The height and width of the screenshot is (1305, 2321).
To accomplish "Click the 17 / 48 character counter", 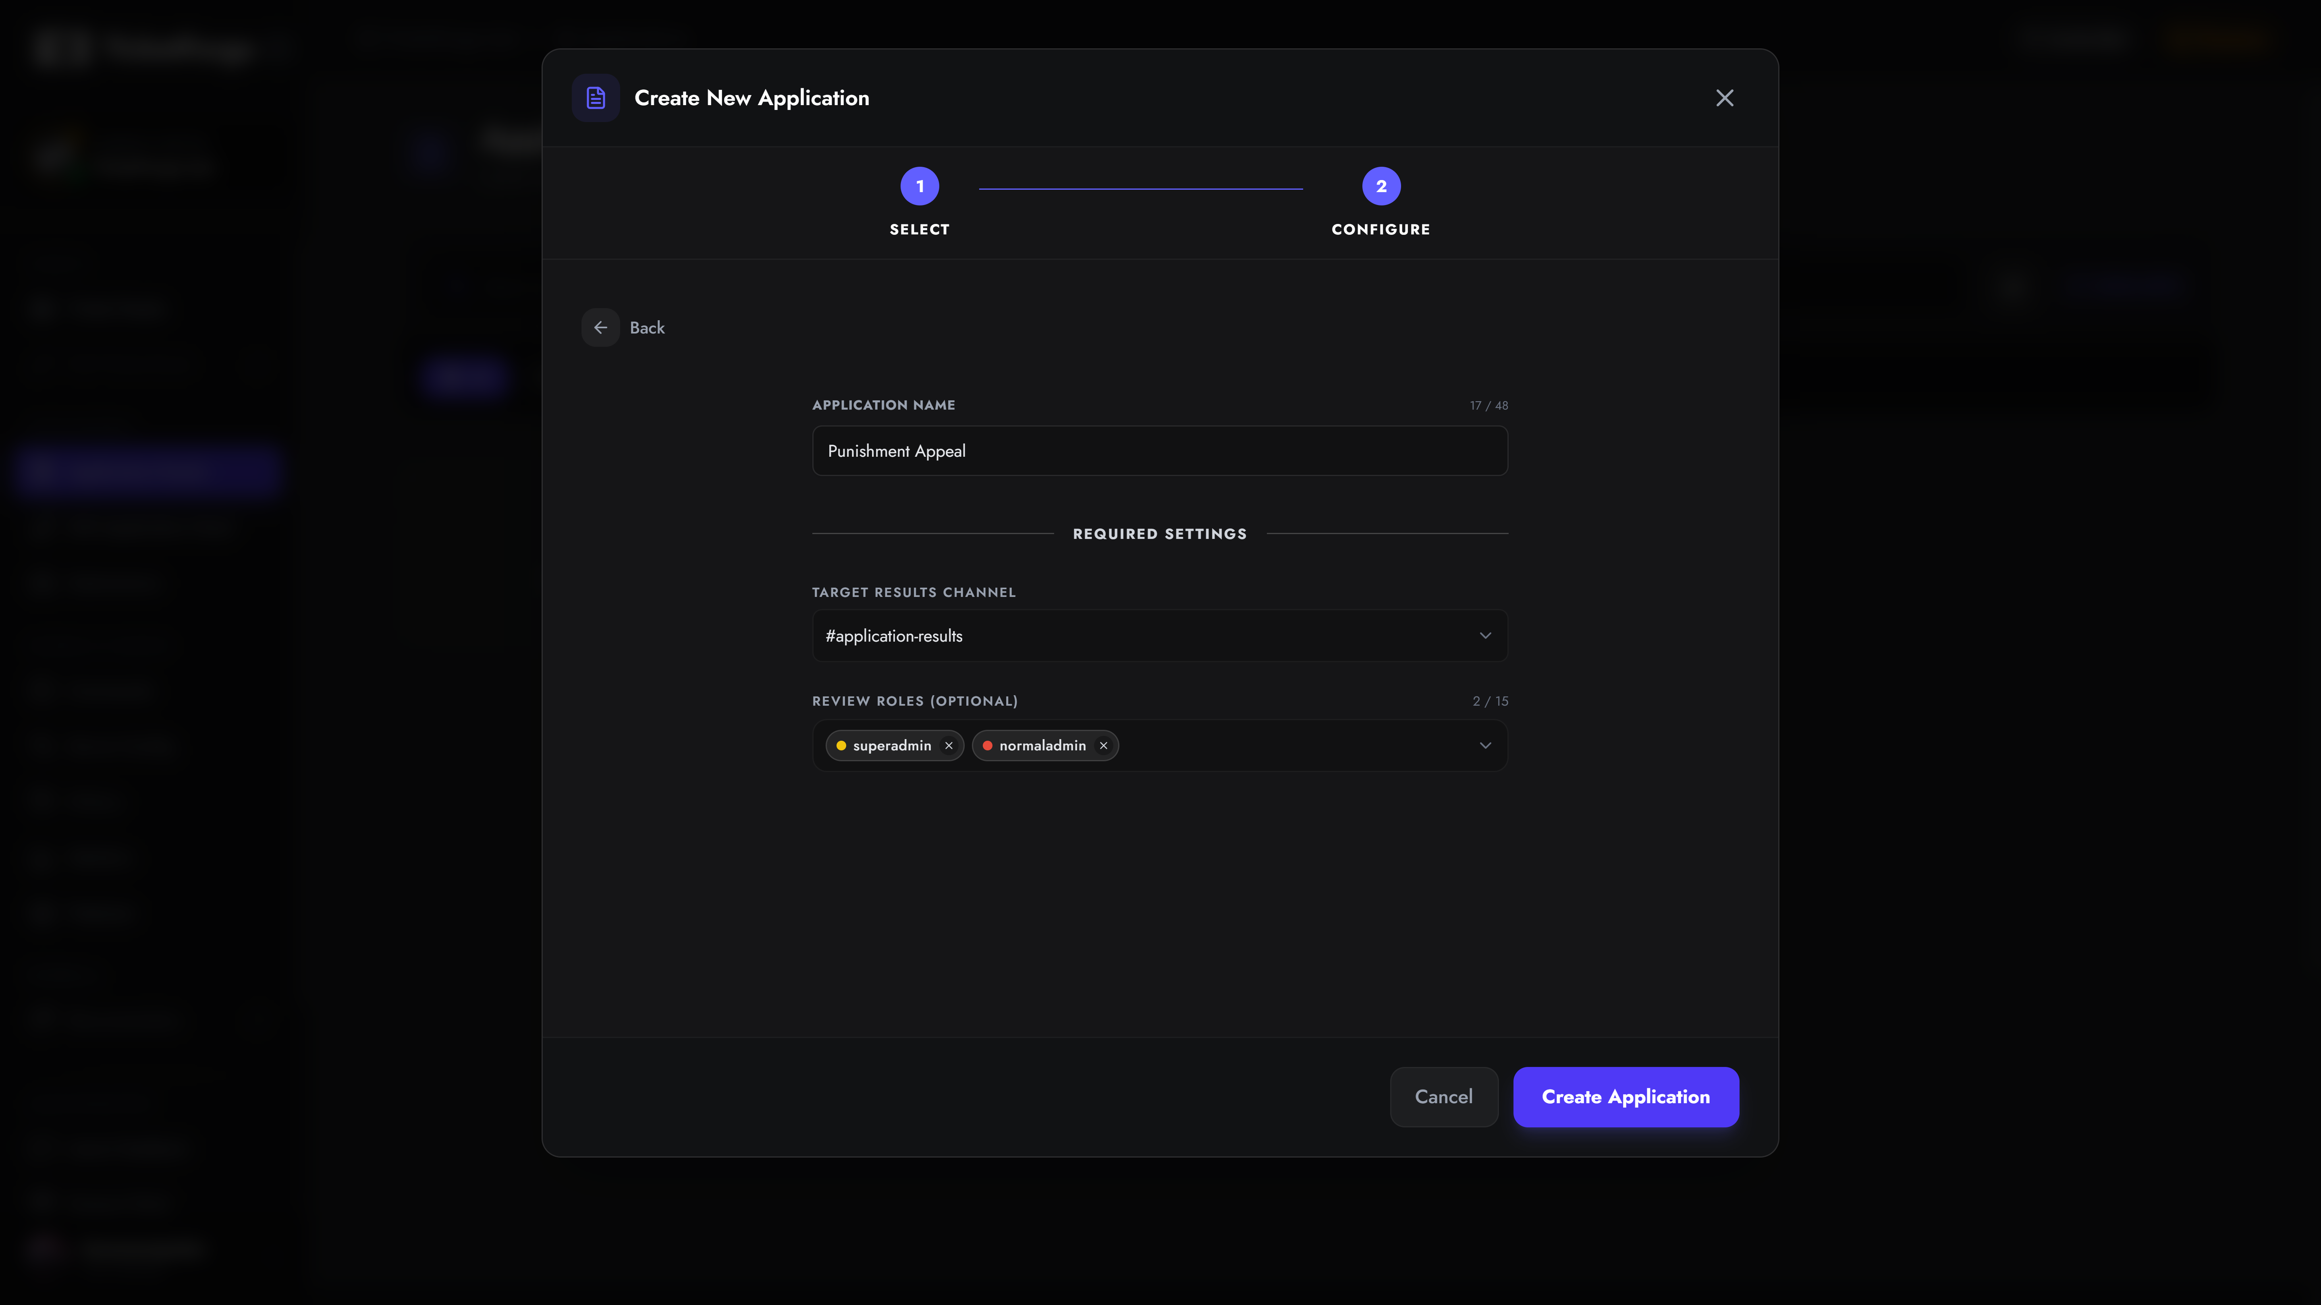I will (1489, 405).
